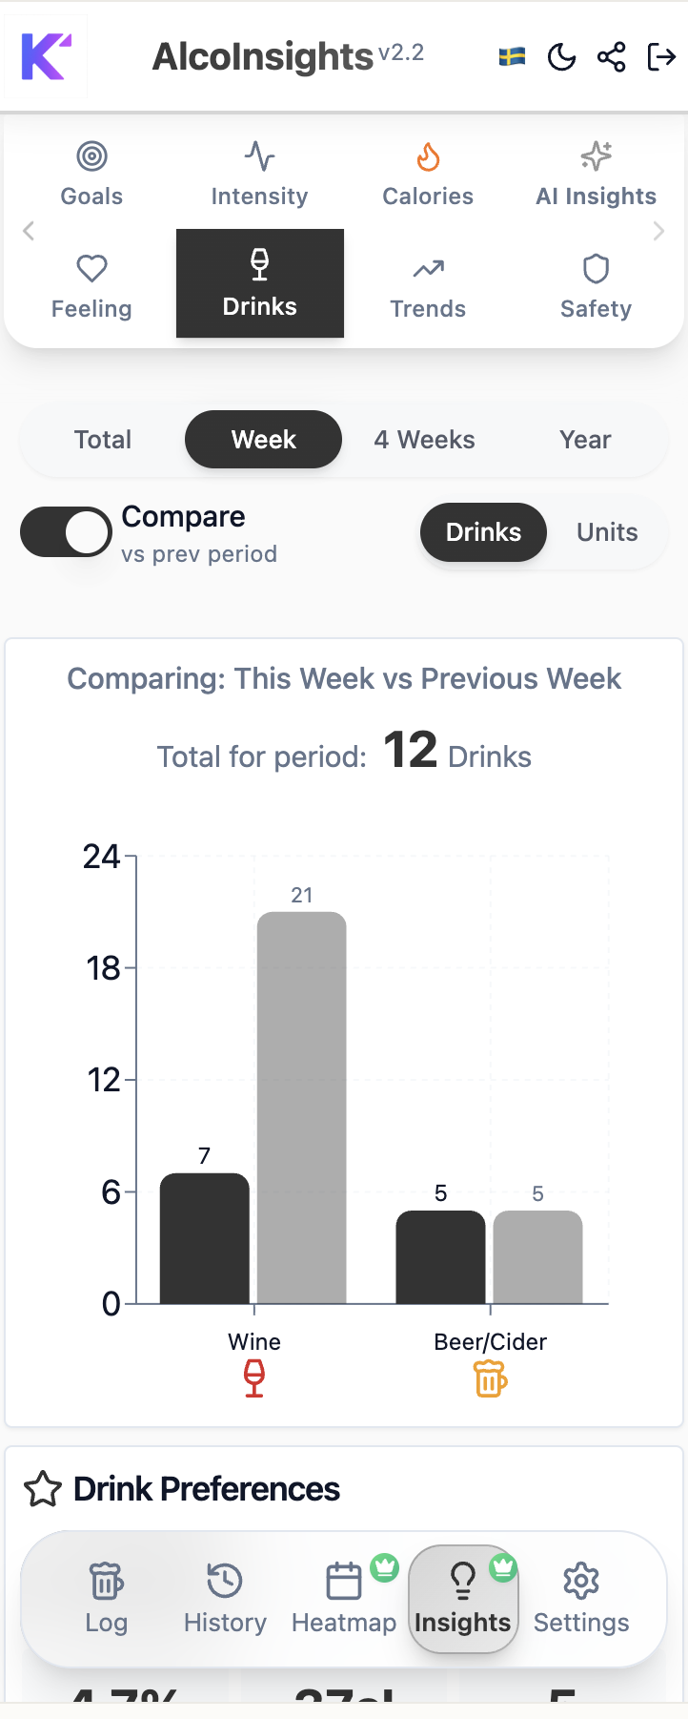Change language via the Swedish flag

511,56
